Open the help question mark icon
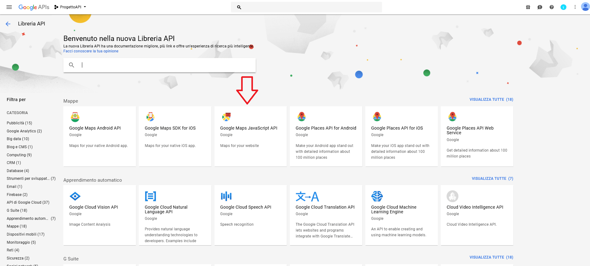 [552, 7]
